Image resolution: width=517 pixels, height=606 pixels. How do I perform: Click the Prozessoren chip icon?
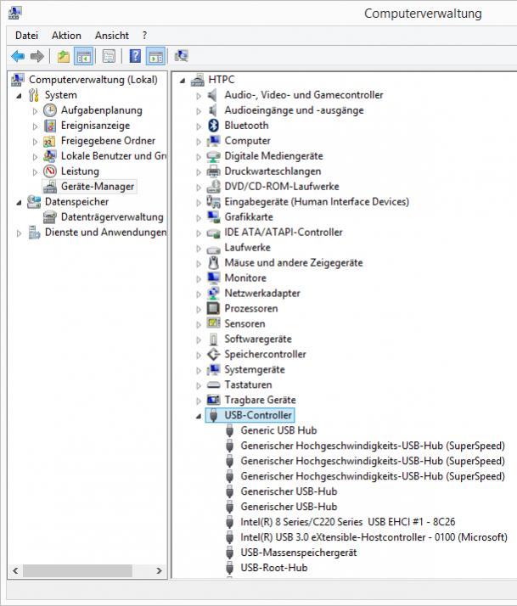[x=213, y=308]
